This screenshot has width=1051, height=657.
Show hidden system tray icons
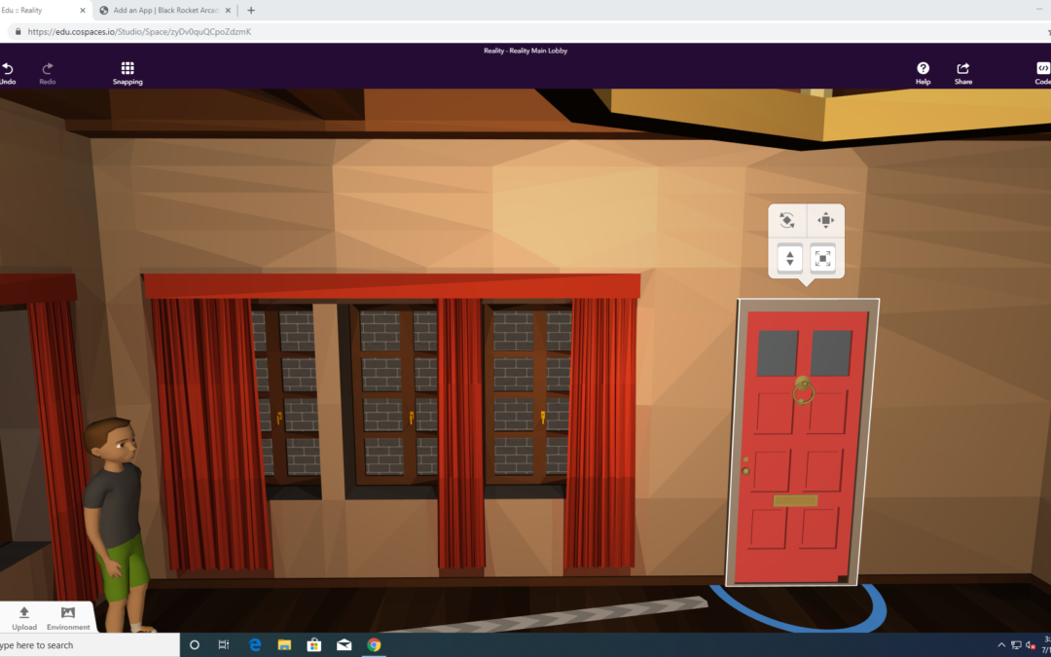[1001, 645]
